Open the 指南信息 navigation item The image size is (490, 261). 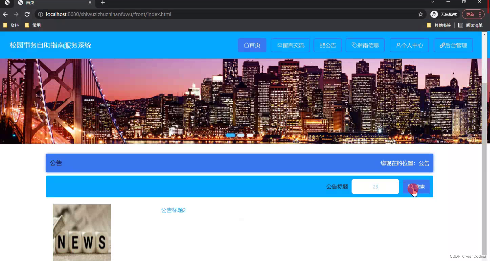tap(365, 45)
